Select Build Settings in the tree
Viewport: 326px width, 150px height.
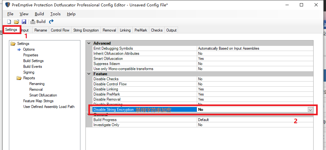[x=33, y=61]
